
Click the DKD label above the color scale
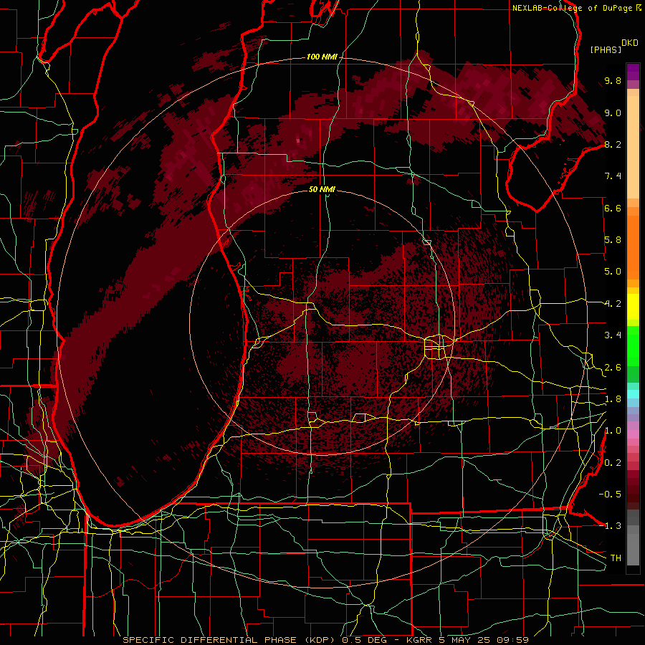[630, 43]
